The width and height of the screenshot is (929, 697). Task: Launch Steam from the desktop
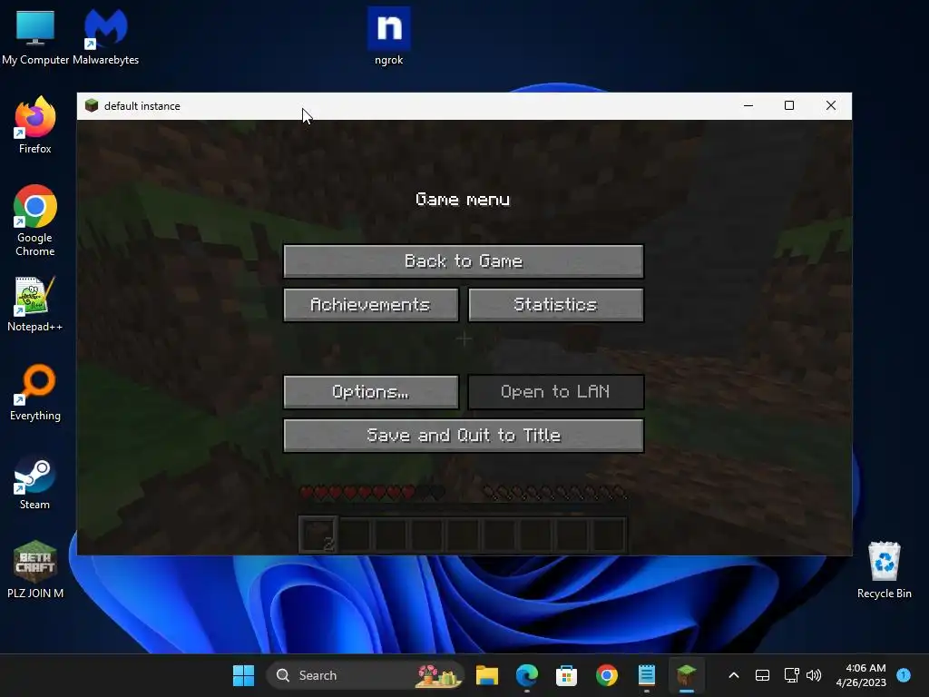point(35,483)
